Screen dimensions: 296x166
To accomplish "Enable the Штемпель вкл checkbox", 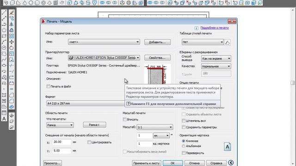I will tap(184, 121).
